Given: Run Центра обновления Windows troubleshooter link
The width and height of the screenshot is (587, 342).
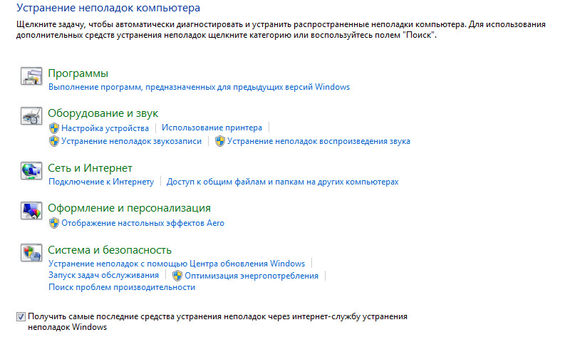Looking at the screenshot, I should coord(177,264).
